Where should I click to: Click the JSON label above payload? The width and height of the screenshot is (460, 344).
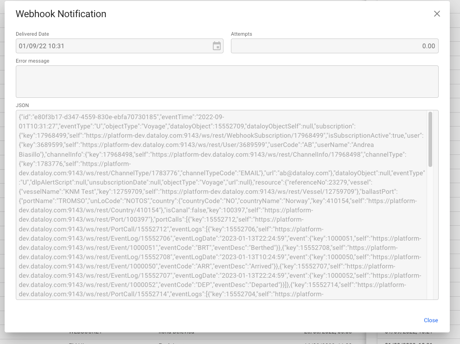(x=22, y=106)
